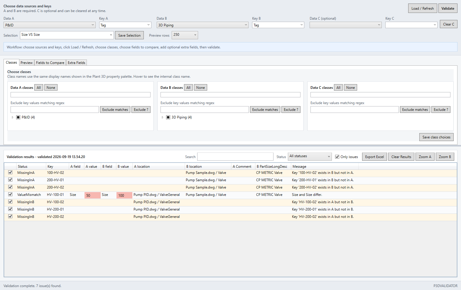Image resolution: width=461 pixels, height=290 pixels.
Task: Open the Status filter dropdown
Action: tap(310, 156)
